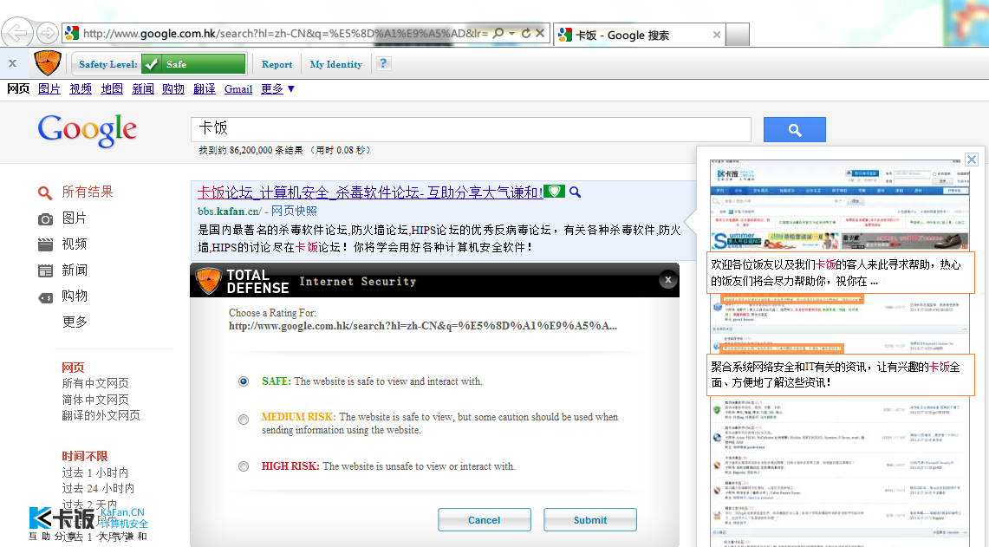The width and height of the screenshot is (989, 547).
Task: Click the green safety shield beside the result
Action: pos(554,192)
